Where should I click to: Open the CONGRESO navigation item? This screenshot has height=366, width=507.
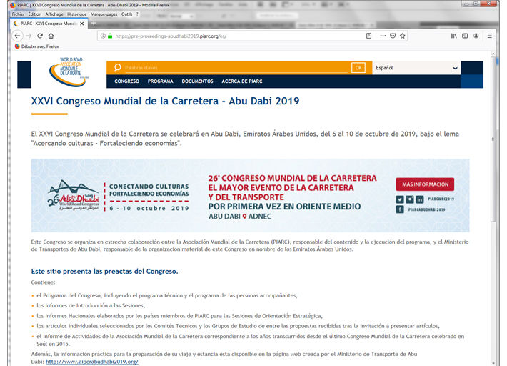point(127,81)
